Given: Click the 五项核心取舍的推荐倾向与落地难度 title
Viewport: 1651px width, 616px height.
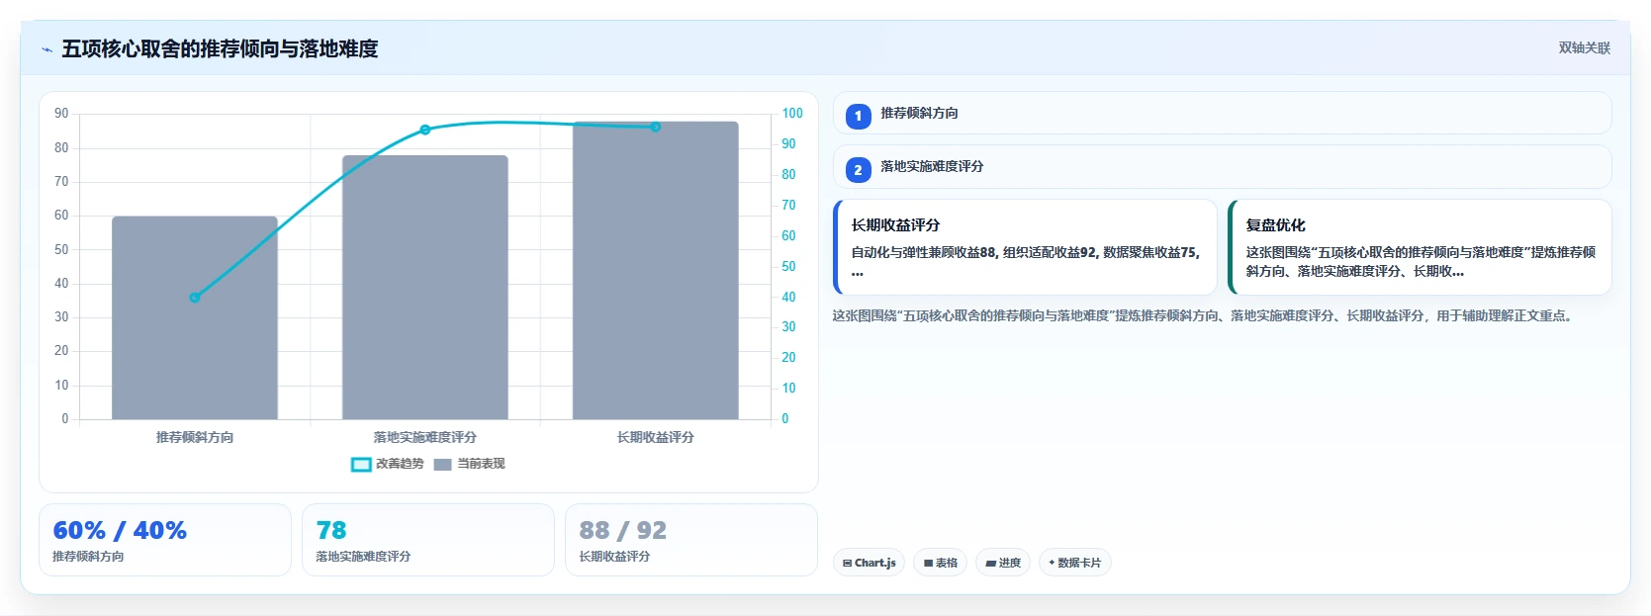Looking at the screenshot, I should (220, 48).
